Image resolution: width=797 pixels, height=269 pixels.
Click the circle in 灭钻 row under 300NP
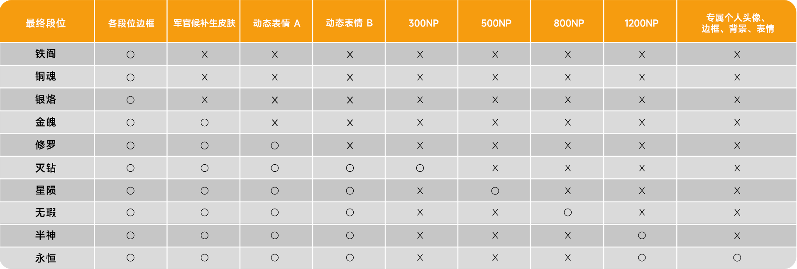420,168
